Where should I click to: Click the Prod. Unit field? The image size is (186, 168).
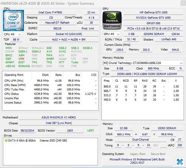(x=88, y=29)
